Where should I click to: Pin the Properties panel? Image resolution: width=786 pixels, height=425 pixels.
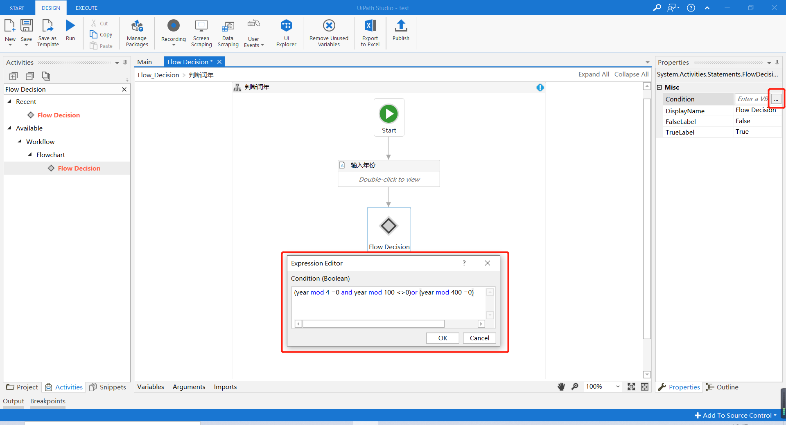[x=777, y=62]
